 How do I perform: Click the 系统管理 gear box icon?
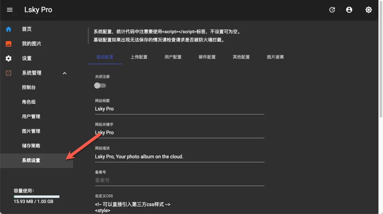click(9, 73)
